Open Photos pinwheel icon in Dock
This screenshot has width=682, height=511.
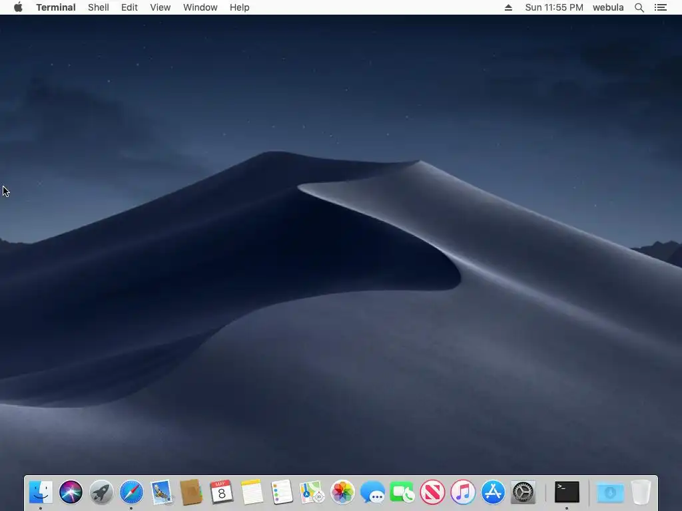tap(342, 492)
